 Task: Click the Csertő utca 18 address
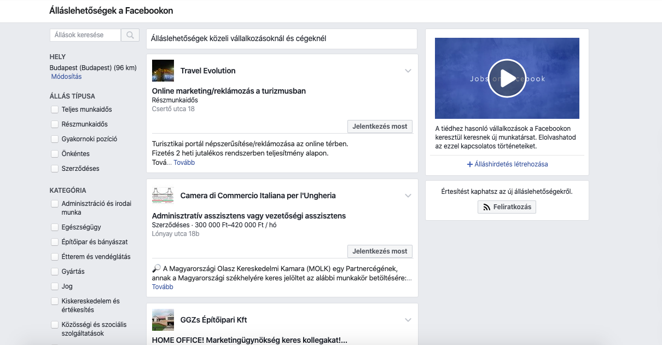click(173, 109)
